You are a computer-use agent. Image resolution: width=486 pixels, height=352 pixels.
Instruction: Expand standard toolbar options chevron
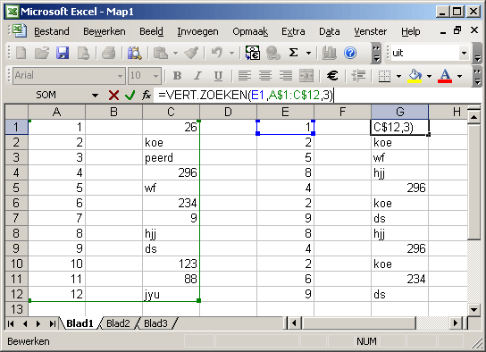[x=376, y=53]
